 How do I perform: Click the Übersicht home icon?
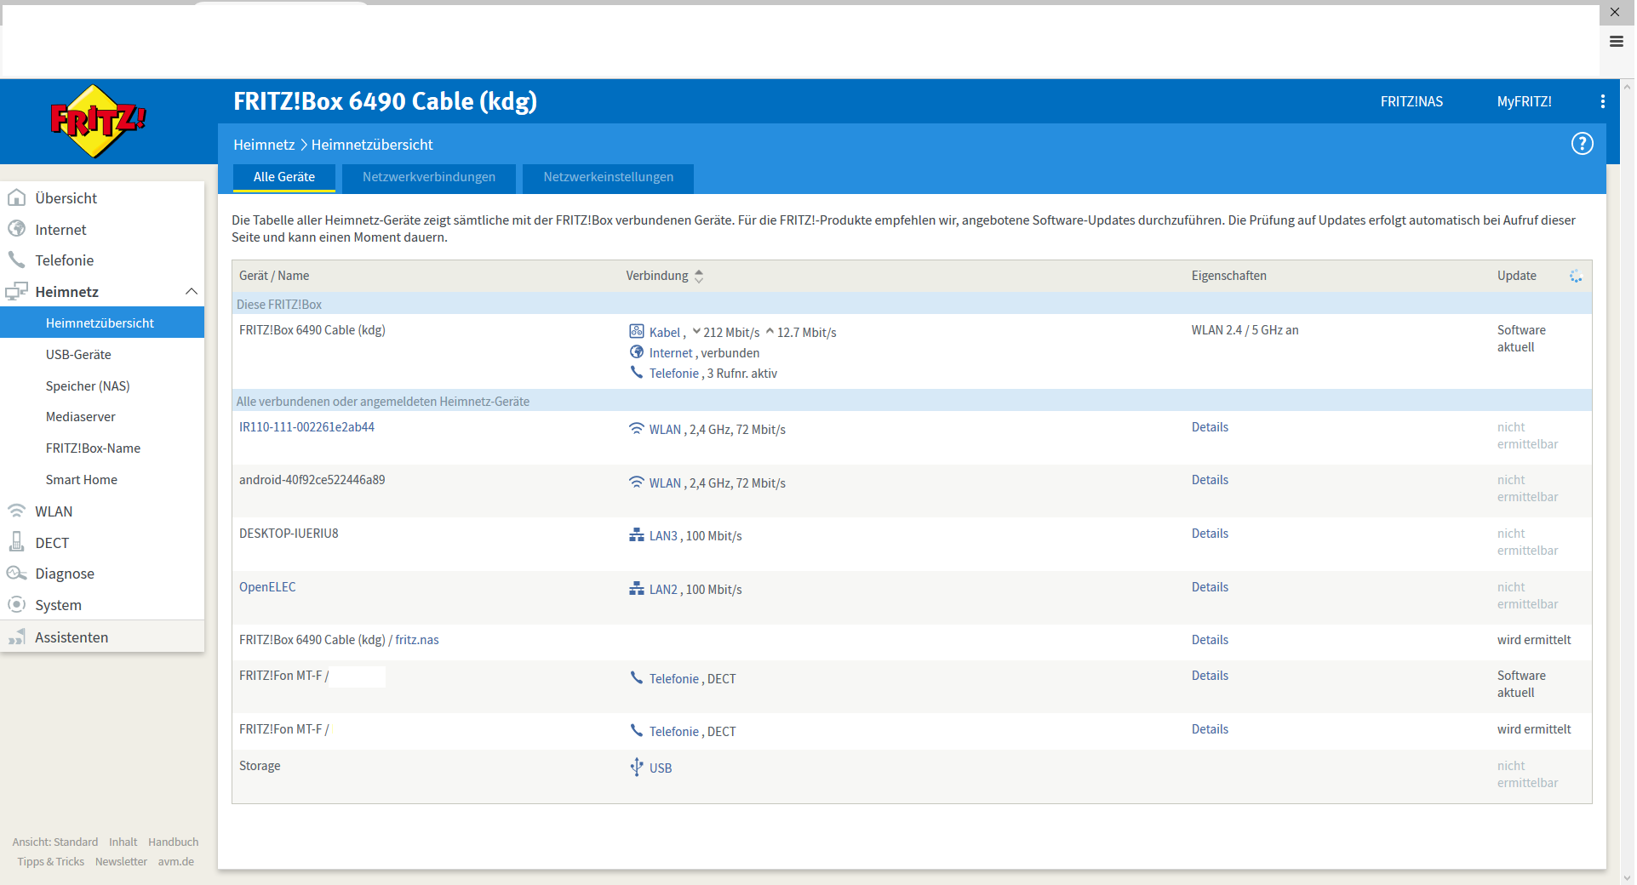(x=16, y=197)
